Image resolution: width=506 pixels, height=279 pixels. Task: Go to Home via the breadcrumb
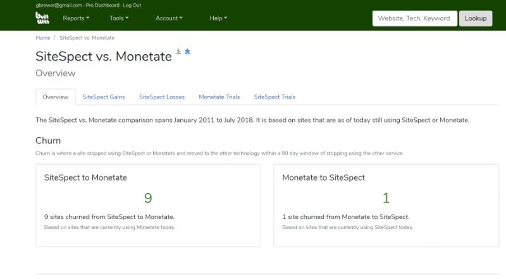(43, 38)
